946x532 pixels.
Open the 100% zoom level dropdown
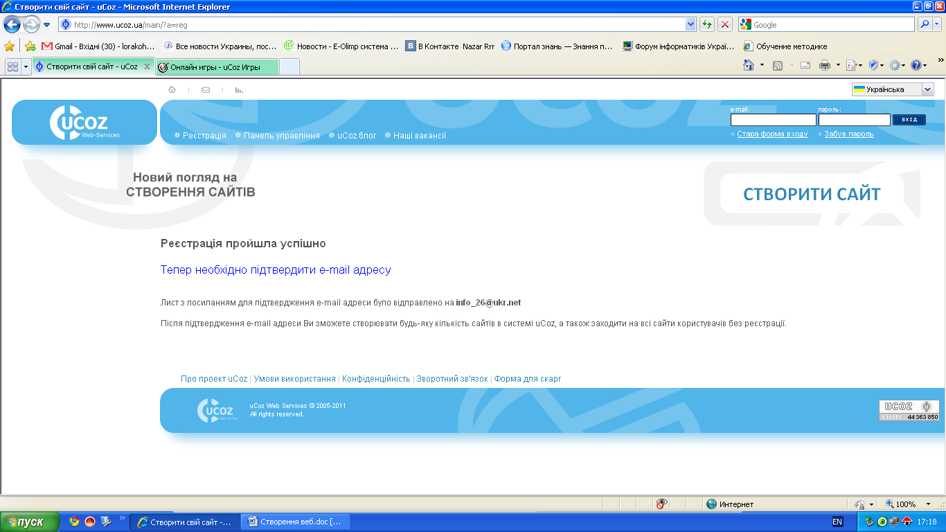tap(930, 504)
